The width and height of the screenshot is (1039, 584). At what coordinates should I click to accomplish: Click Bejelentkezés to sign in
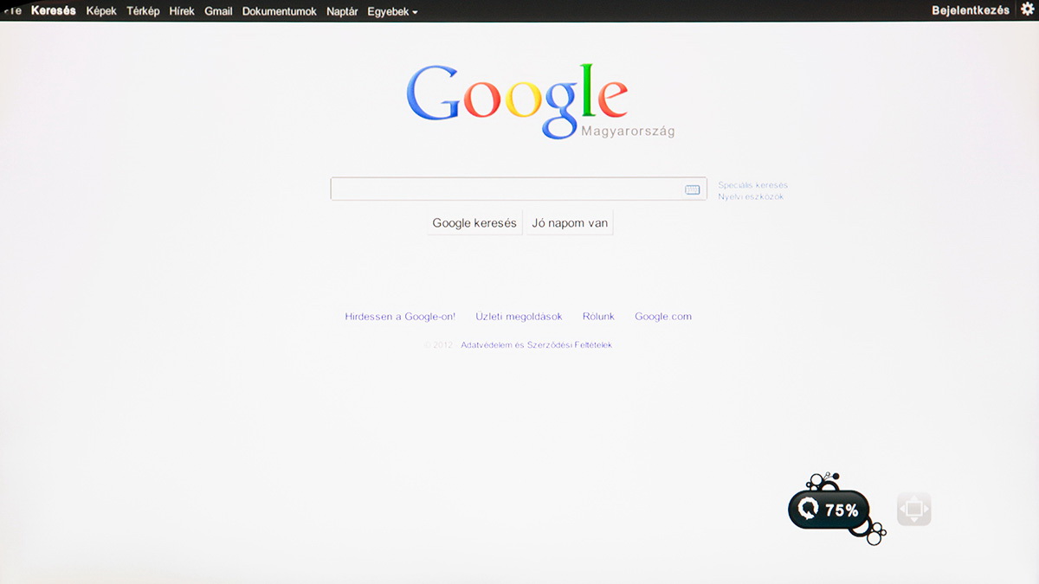tap(970, 10)
